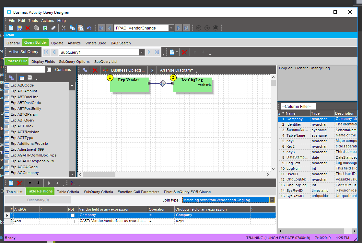Open the SubQuery1 dropdown arrow
The width and height of the screenshot is (362, 243).
[142, 52]
